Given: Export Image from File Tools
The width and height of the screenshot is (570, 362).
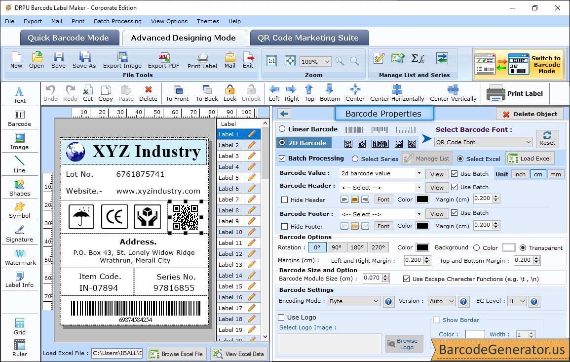Looking at the screenshot, I should [x=122, y=60].
